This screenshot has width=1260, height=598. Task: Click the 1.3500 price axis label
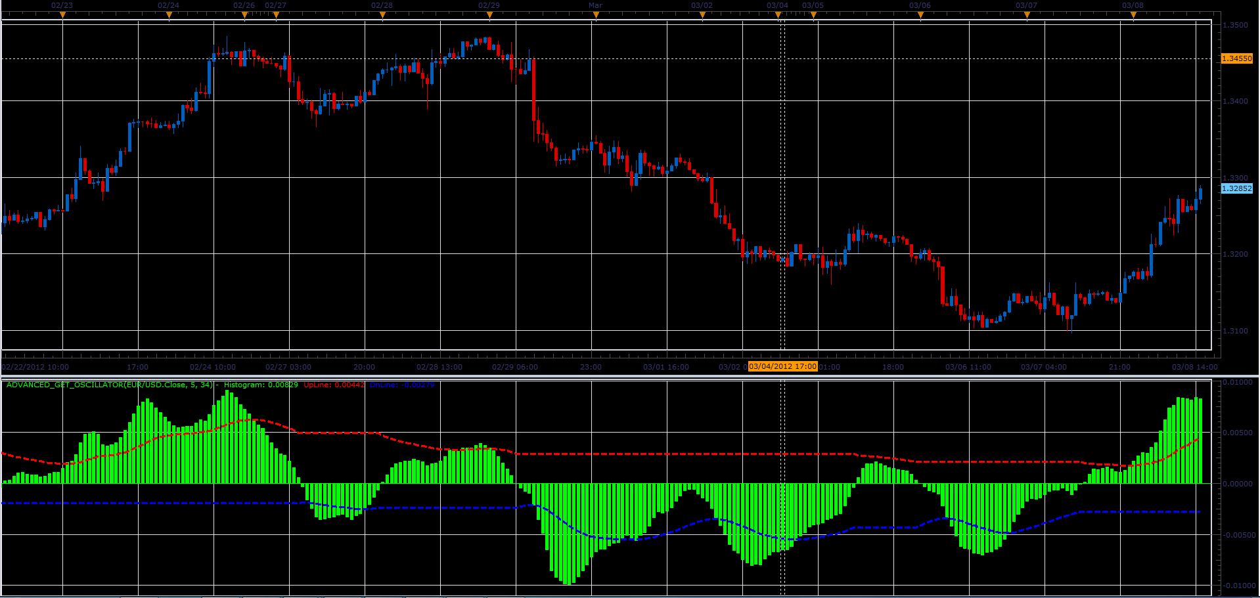tap(1235, 25)
